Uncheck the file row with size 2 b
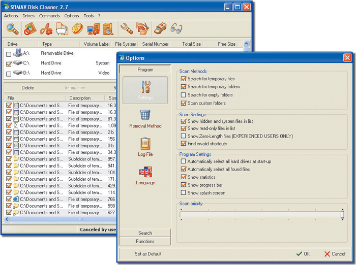Image resolution: width=356 pixels, height=265 pixels. (x=9, y=132)
